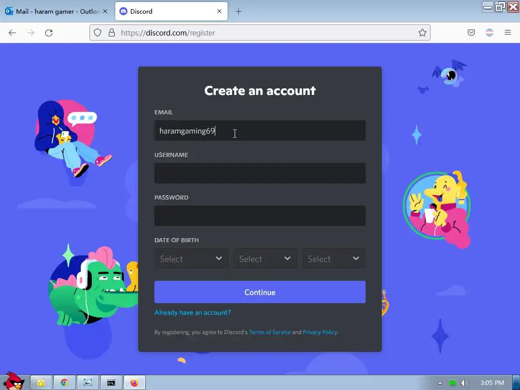Click the green network tray icon
Image resolution: width=520 pixels, height=390 pixels.
click(452, 383)
